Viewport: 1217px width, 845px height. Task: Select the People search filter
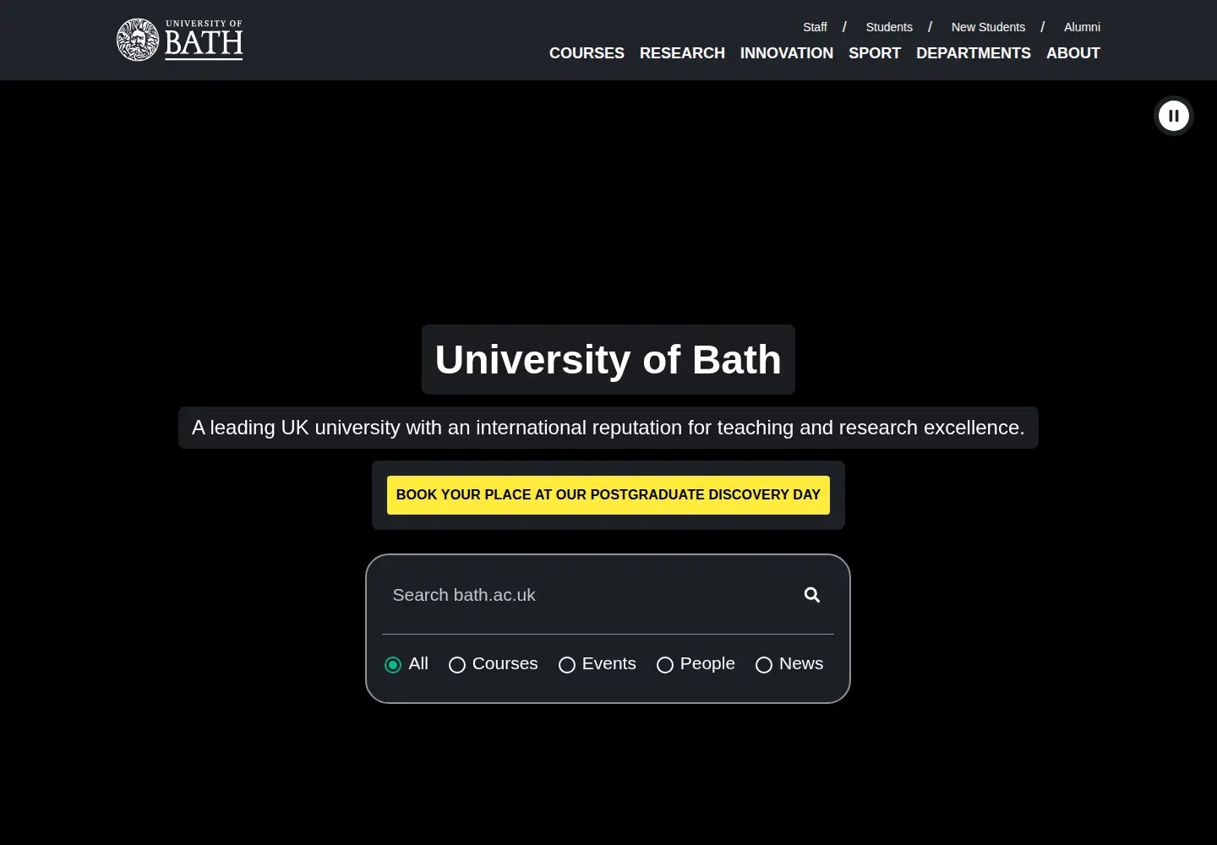pos(665,665)
